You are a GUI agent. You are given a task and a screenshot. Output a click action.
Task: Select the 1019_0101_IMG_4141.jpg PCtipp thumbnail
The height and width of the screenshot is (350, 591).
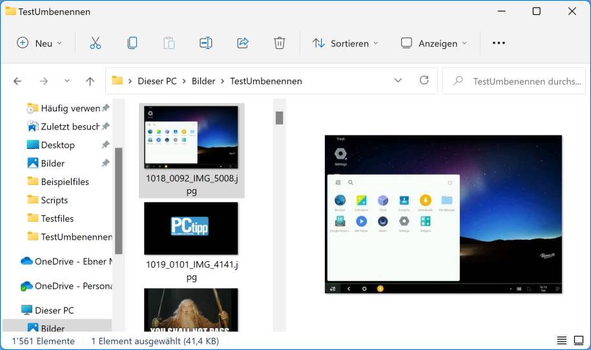click(191, 228)
